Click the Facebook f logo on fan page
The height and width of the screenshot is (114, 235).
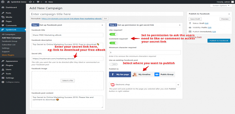(x=113, y=74)
